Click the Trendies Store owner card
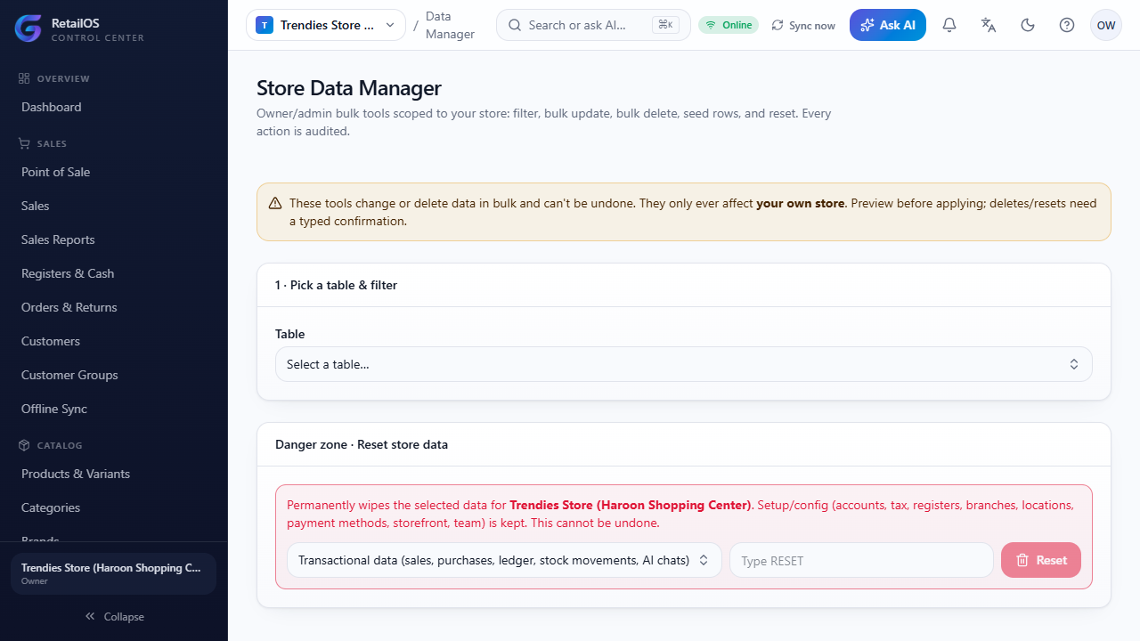The height and width of the screenshot is (641, 1140). click(113, 573)
